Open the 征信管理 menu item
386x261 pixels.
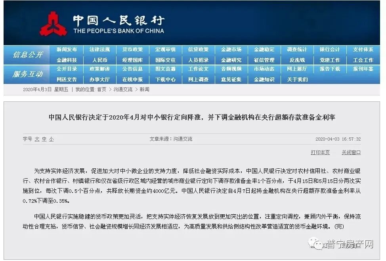(x=264, y=60)
